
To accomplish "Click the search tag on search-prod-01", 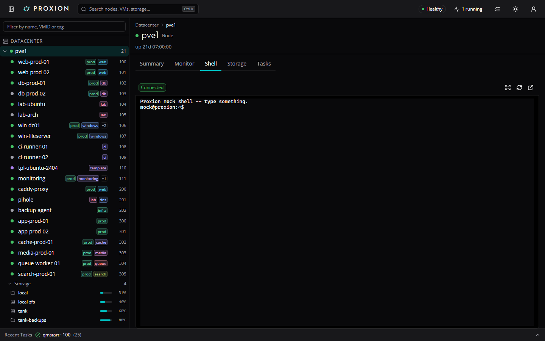I will pyautogui.click(x=100, y=274).
